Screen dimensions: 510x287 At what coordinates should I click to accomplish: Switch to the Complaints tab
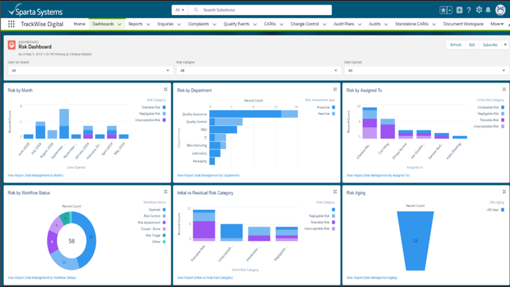[x=198, y=24]
